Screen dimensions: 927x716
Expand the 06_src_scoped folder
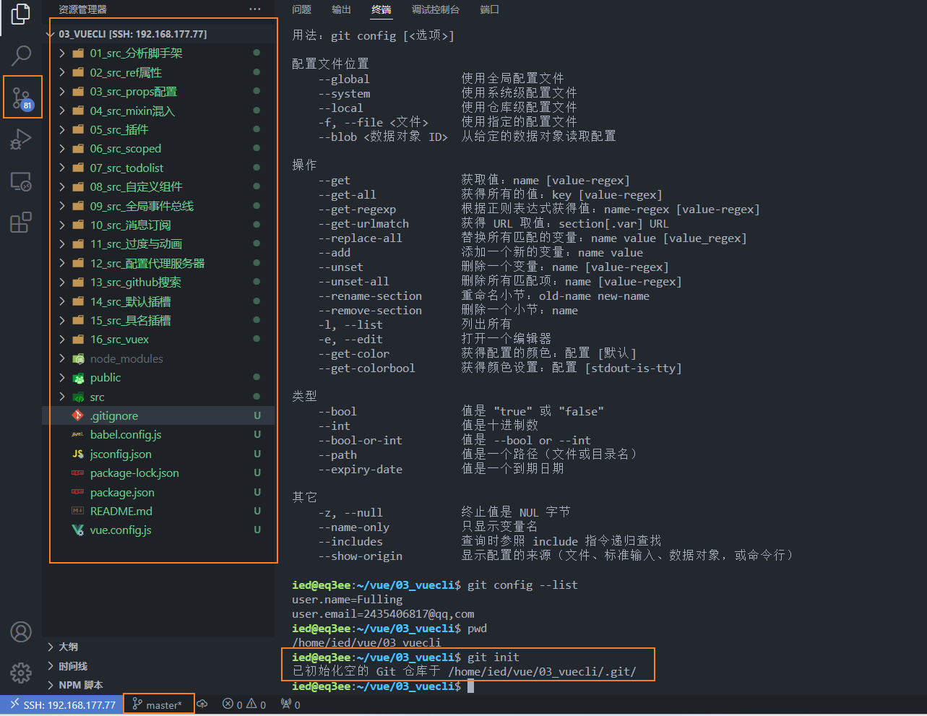(x=158, y=148)
